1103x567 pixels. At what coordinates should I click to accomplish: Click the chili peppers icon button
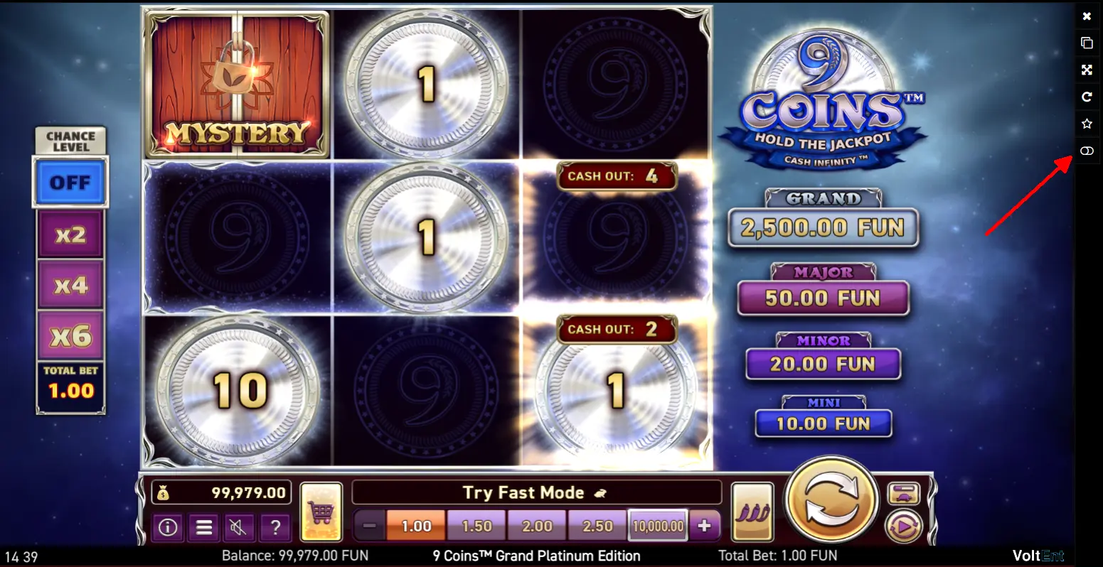[752, 512]
